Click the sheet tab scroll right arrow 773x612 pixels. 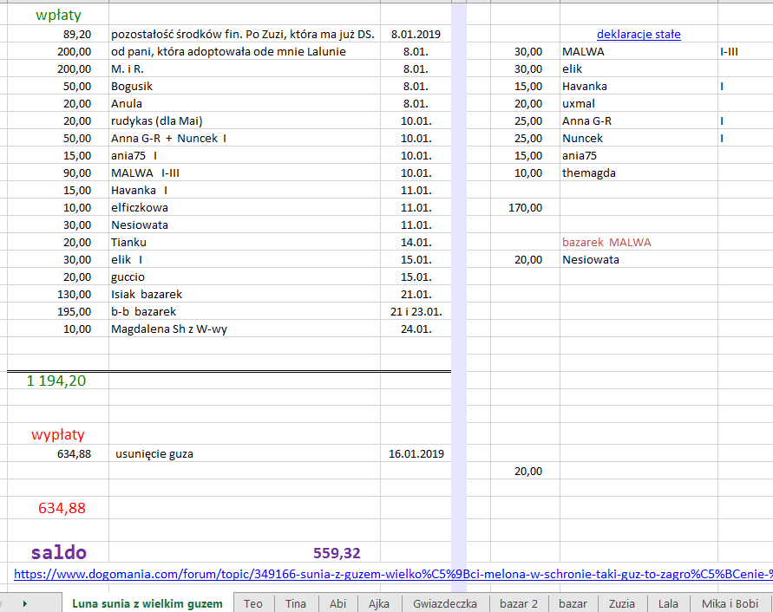[24, 603]
